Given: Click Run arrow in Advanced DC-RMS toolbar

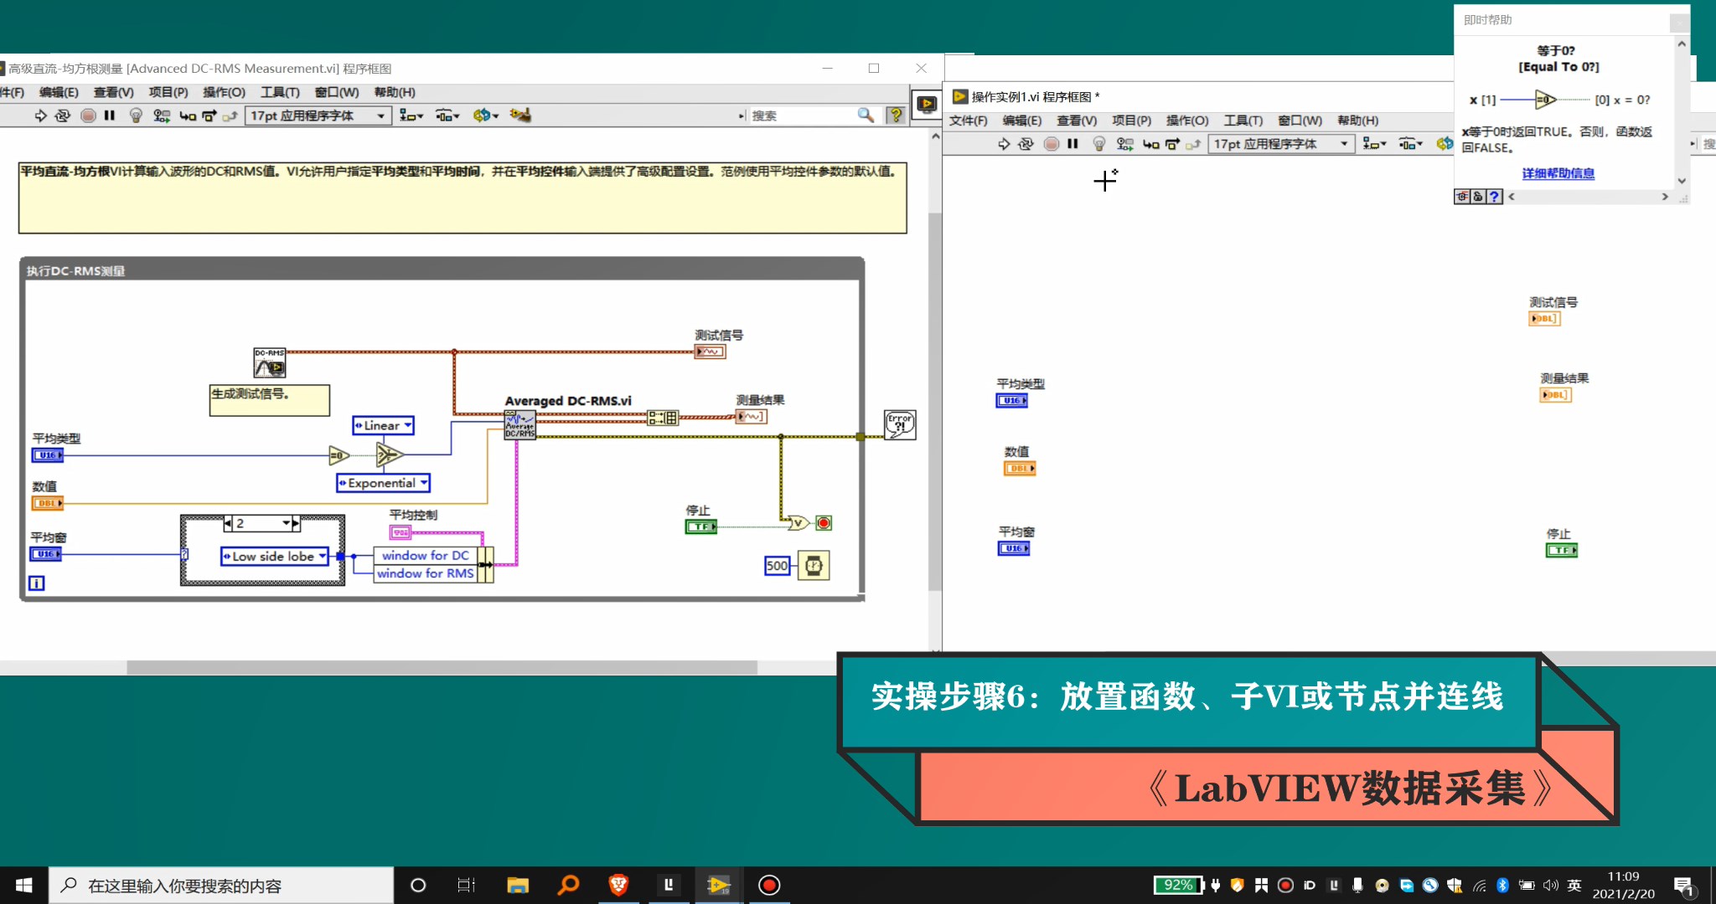Looking at the screenshot, I should [40, 116].
